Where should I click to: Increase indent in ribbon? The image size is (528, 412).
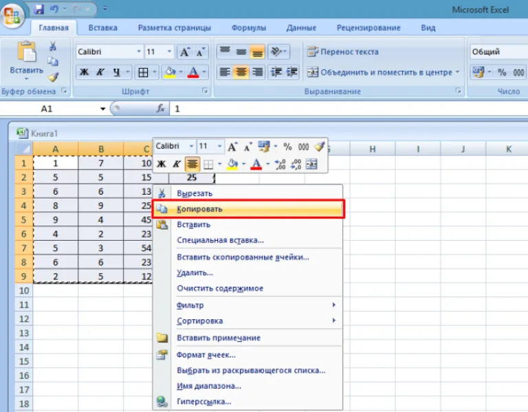click(291, 72)
